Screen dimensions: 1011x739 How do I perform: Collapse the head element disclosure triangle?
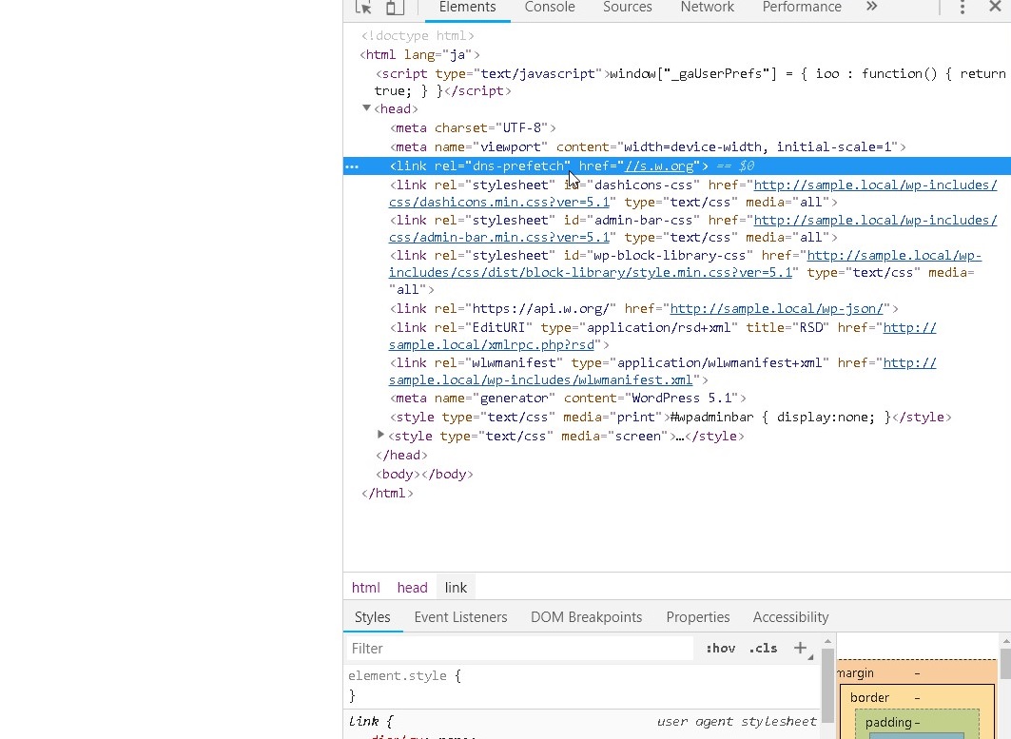366,108
